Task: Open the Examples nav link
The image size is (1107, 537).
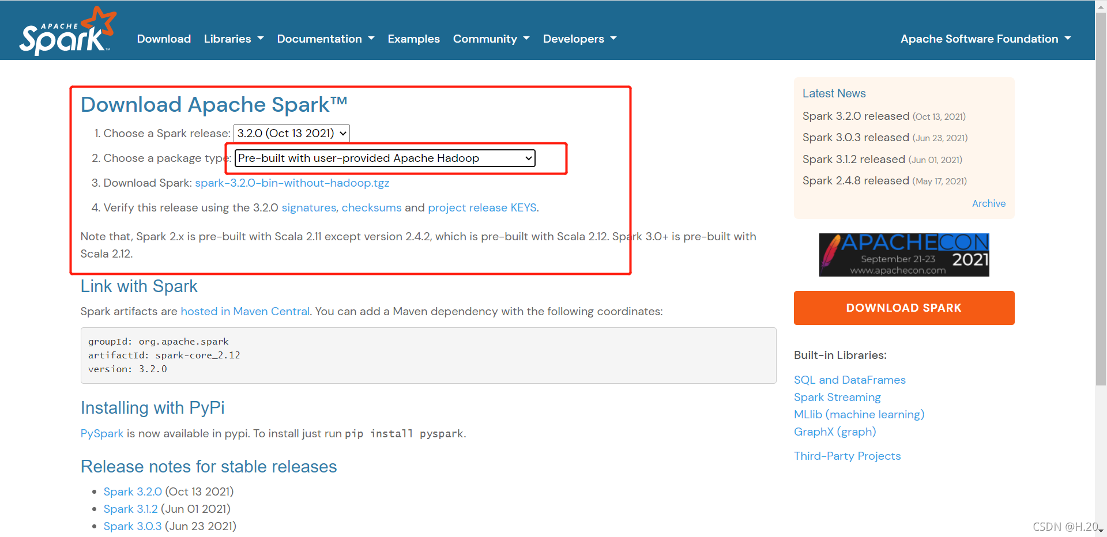Action: (413, 39)
